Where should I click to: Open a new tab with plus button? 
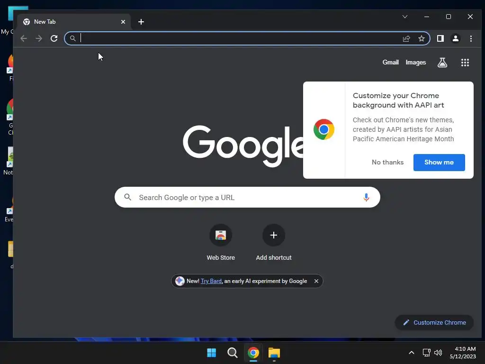pyautogui.click(x=141, y=22)
